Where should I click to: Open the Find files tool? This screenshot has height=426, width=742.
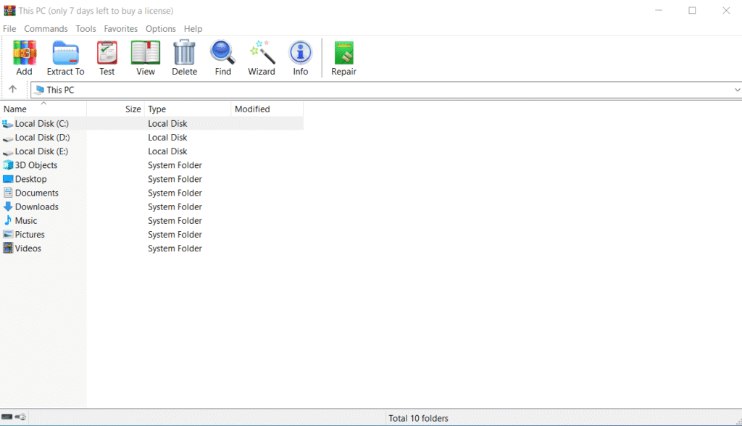click(x=222, y=58)
